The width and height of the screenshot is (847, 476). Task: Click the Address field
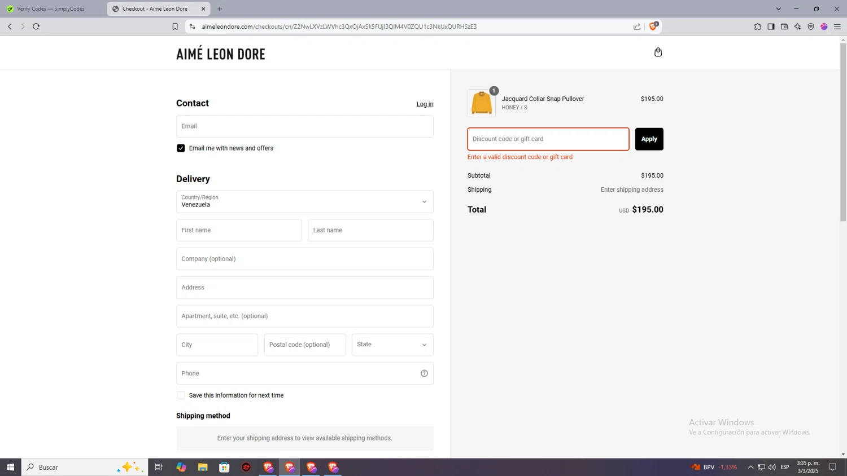305,288
